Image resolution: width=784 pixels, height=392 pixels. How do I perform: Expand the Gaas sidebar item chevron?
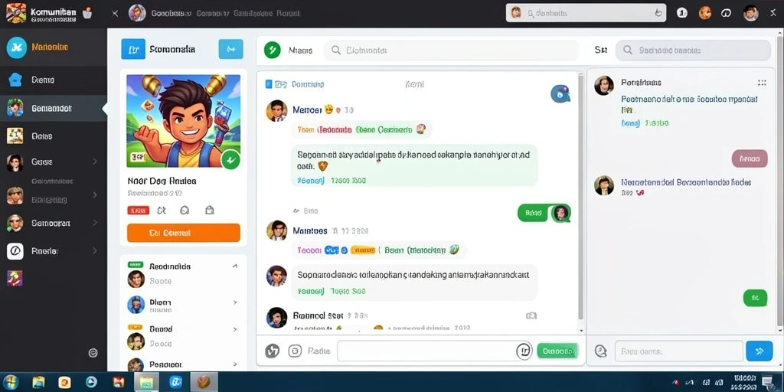click(x=95, y=162)
